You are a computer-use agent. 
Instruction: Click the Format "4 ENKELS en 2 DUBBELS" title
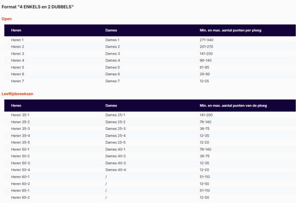coord(37,7)
